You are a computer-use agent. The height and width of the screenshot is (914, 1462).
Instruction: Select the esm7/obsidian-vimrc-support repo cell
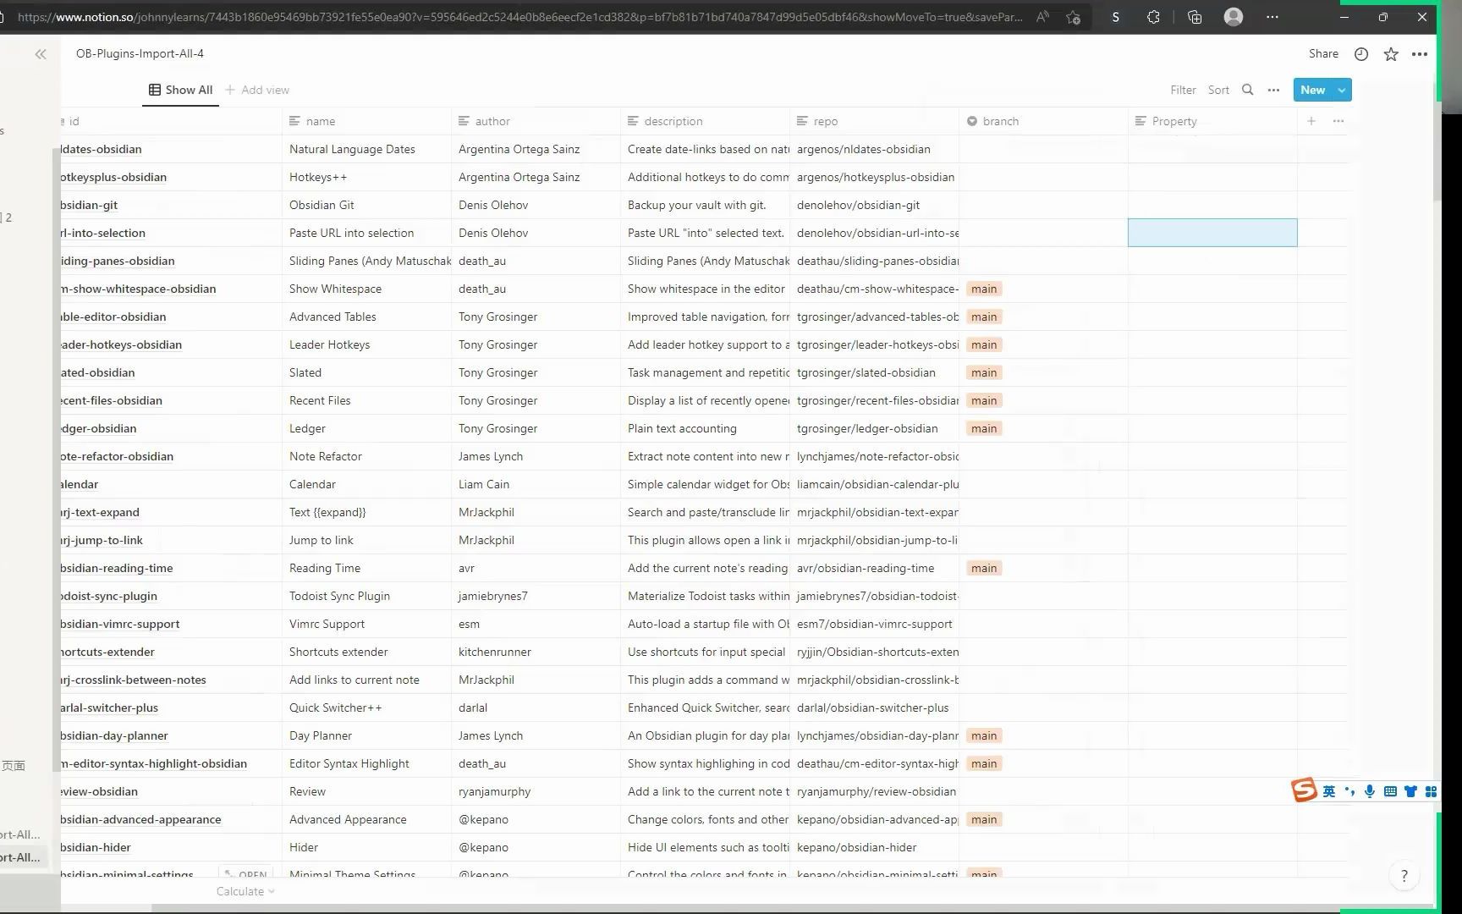(x=874, y=624)
